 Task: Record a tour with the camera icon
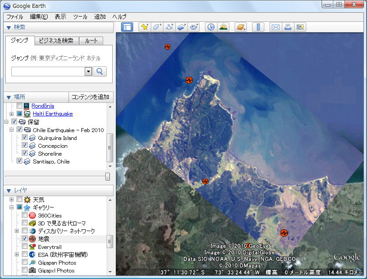pyautogui.click(x=194, y=27)
